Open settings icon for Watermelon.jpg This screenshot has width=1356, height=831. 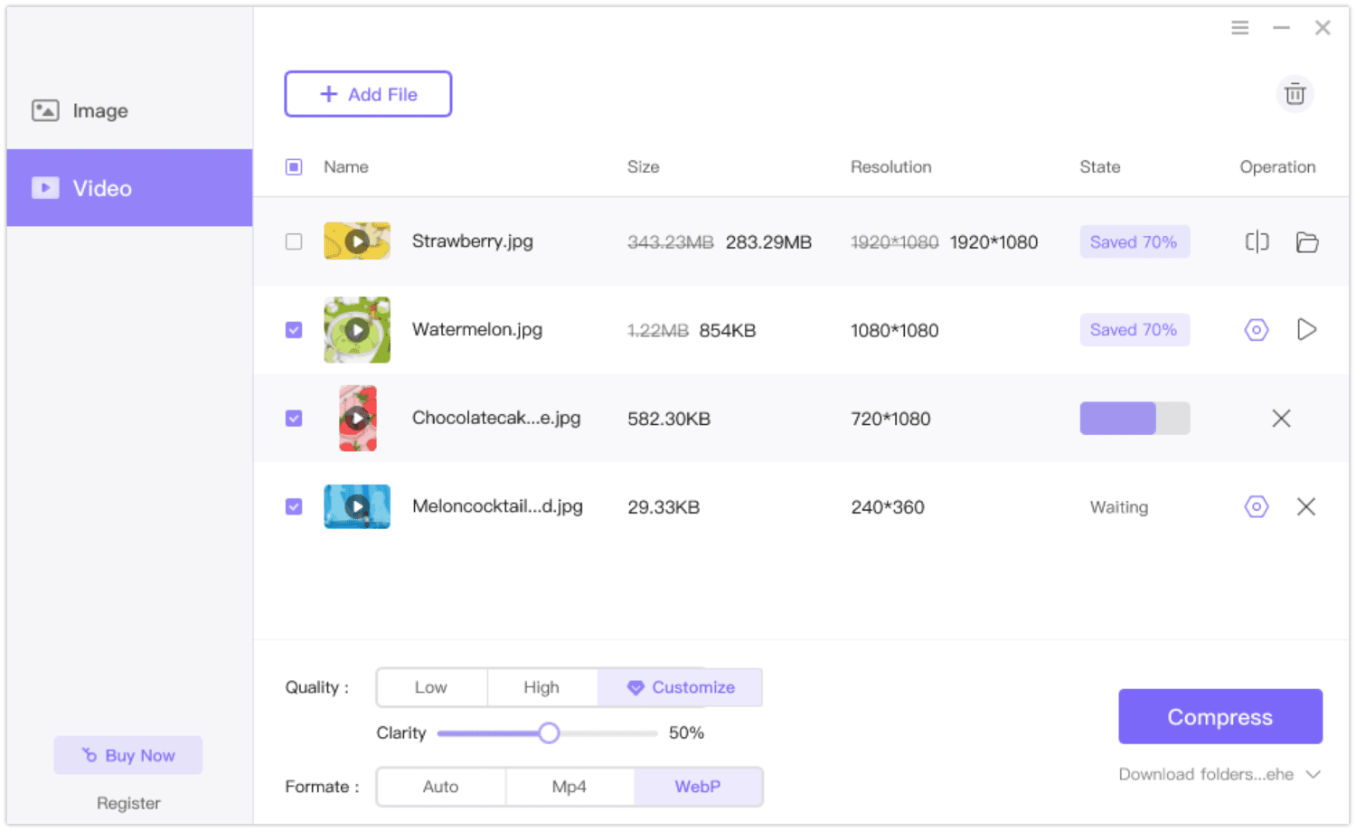[1257, 330]
